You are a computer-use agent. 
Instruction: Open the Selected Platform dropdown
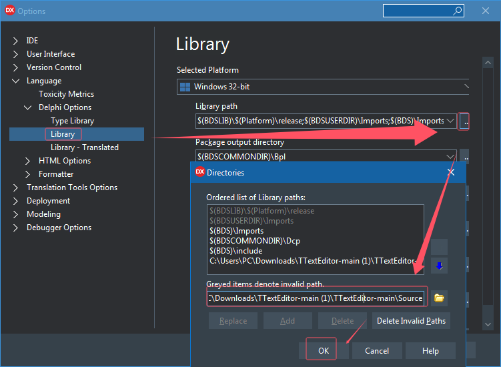466,87
